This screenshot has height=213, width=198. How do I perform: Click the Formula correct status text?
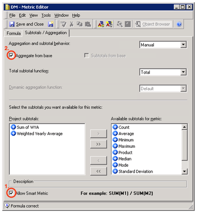coord(25,206)
